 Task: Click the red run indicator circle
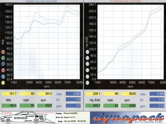click(x=3, y=52)
